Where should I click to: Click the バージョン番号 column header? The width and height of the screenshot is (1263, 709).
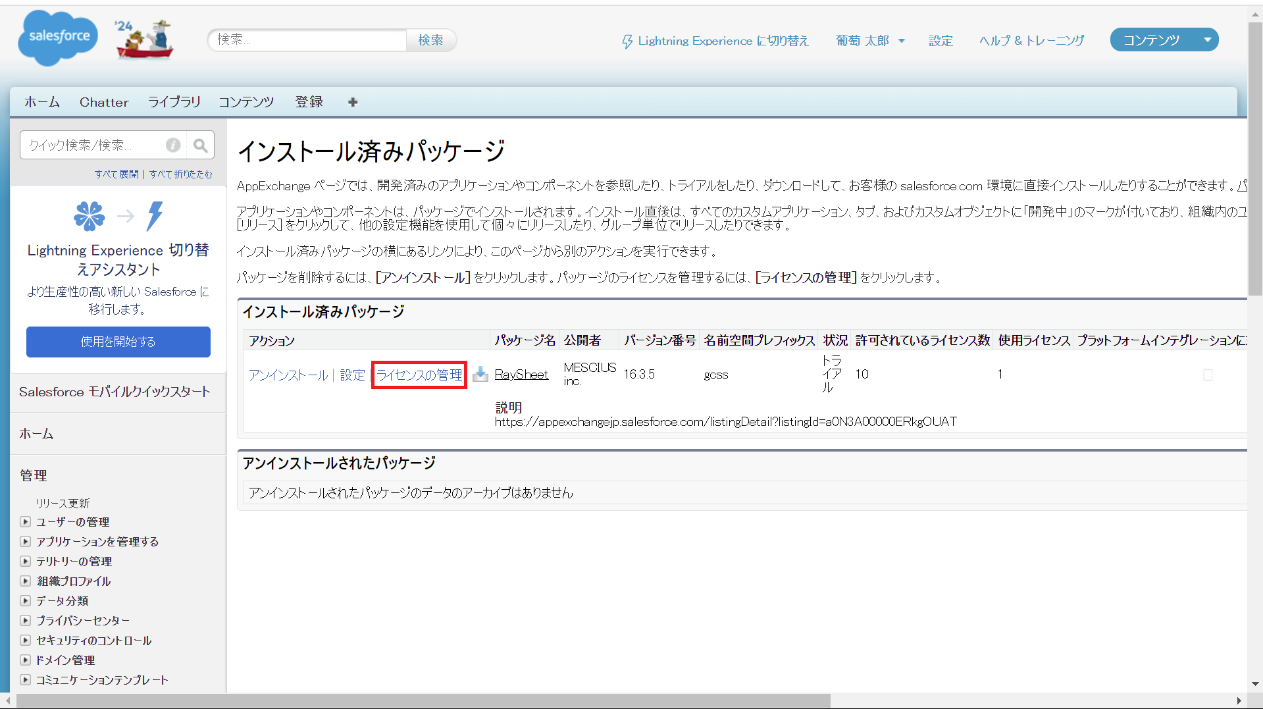[x=659, y=340]
